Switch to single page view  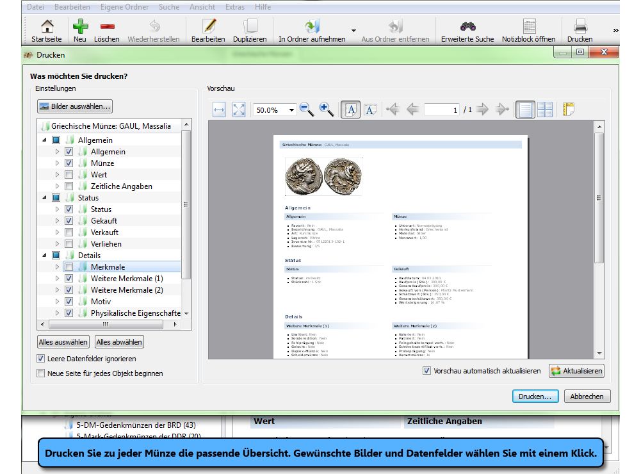pyautogui.click(x=525, y=110)
